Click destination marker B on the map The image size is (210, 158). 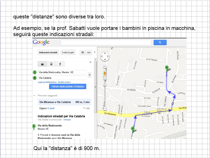pyautogui.click(x=167, y=68)
